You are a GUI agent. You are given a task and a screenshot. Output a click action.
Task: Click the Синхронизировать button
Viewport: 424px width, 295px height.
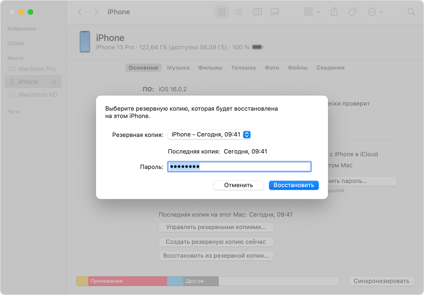click(x=381, y=281)
